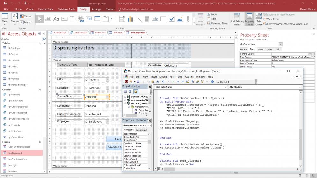The image size is (317, 178).
Task: Open tblPatients in navigation pane
Action: tap(13, 73)
